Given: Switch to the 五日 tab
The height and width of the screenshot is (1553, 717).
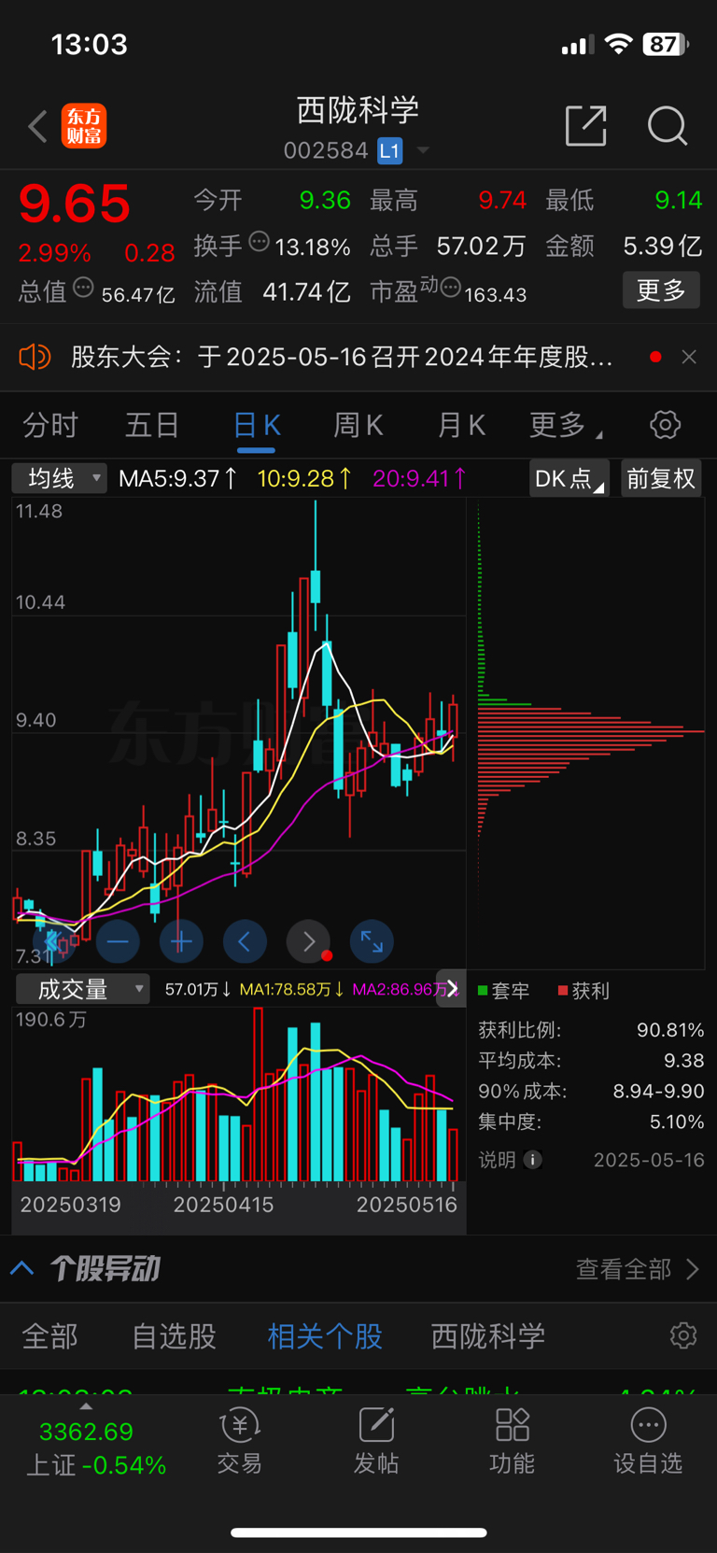Looking at the screenshot, I should coord(152,426).
